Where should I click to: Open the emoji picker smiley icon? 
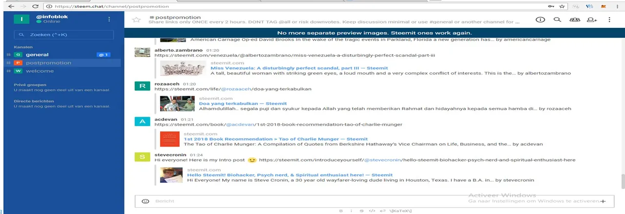[x=145, y=201]
